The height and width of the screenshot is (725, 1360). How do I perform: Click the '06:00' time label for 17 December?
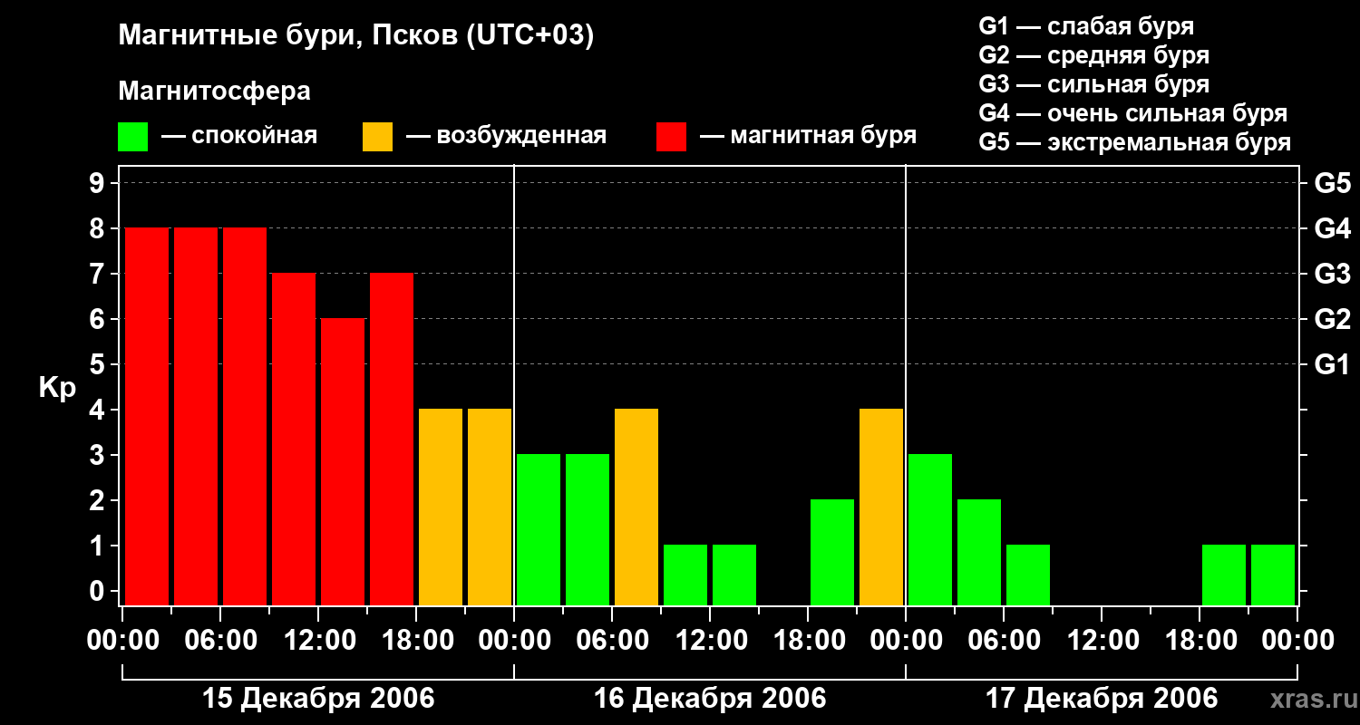click(x=1004, y=641)
